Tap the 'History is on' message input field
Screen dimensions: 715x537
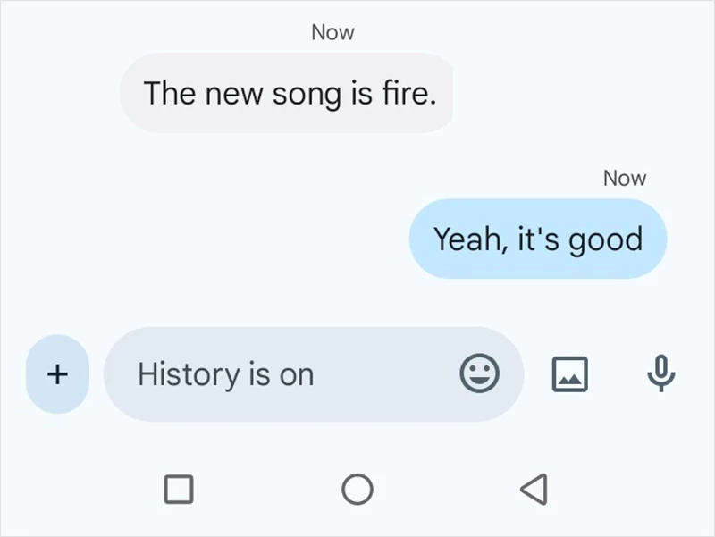pos(268,374)
